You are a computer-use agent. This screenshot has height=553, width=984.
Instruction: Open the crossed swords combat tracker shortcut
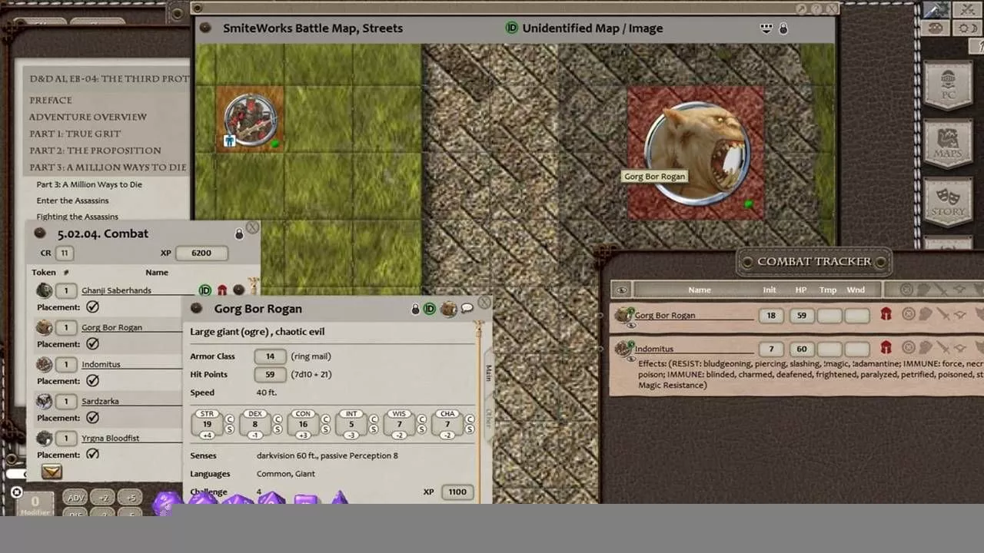[966, 10]
